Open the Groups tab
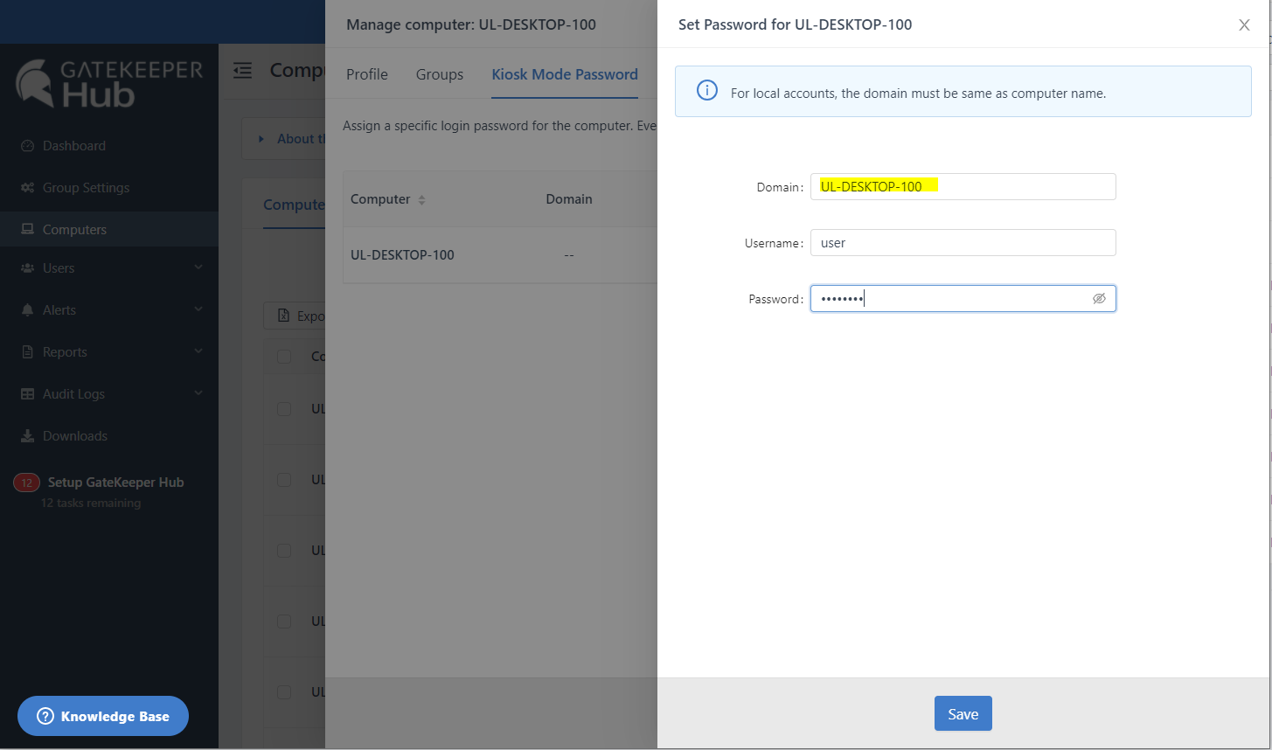The height and width of the screenshot is (750, 1272). [440, 74]
